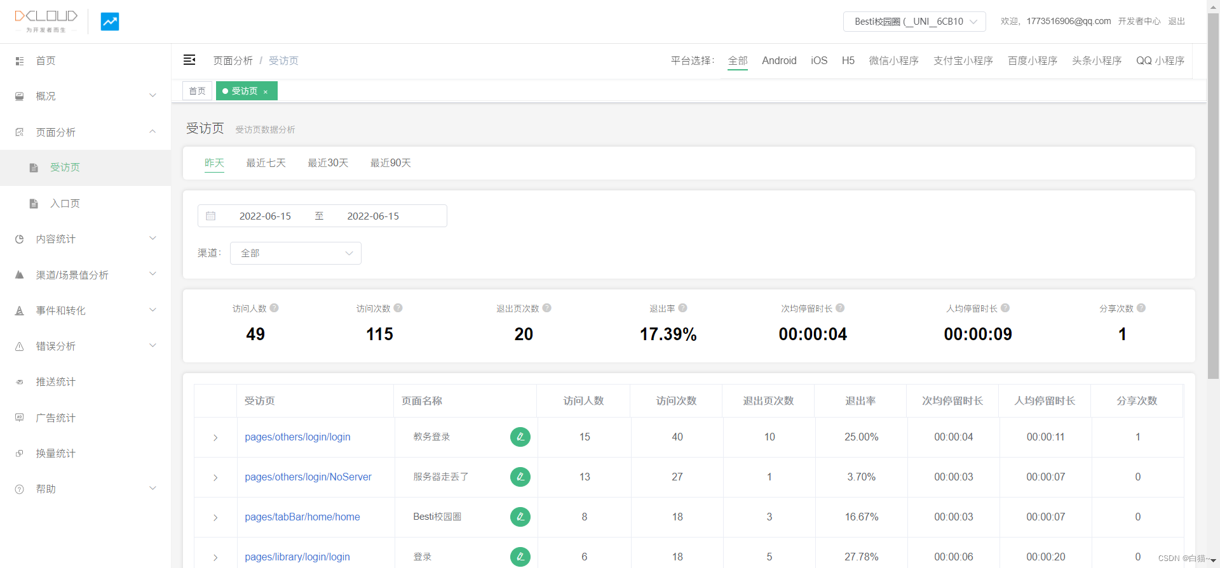Screen dimensions: 1220x568
Task: Open the pages/others/login/NoServer link
Action: pyautogui.click(x=308, y=477)
